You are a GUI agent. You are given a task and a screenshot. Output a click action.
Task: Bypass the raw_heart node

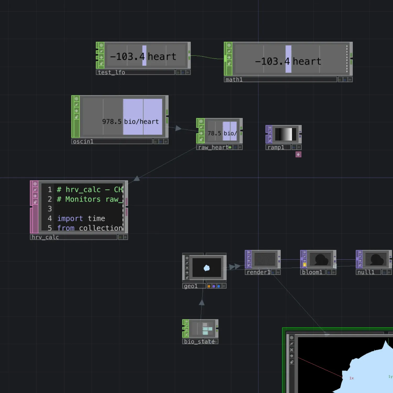[201, 133]
